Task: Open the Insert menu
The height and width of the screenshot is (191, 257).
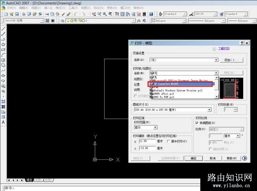Action: [48, 8]
